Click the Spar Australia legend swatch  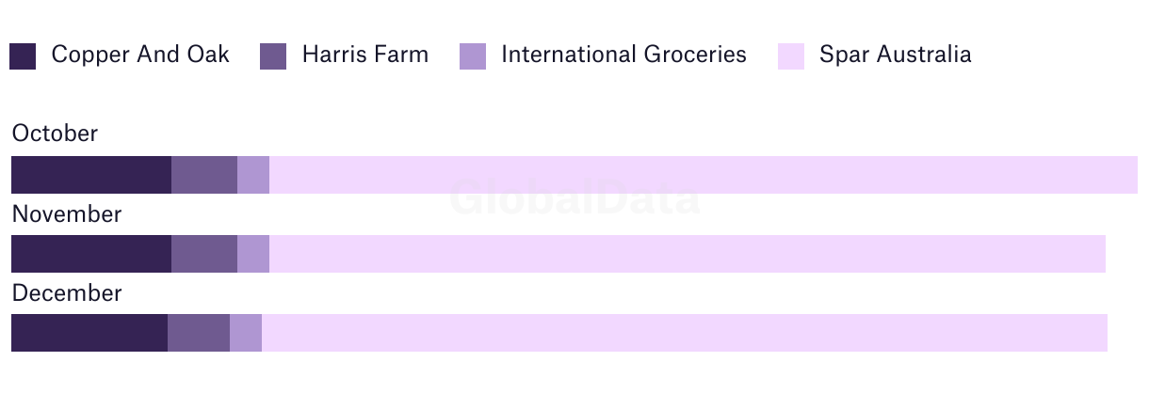pyautogui.click(x=791, y=56)
